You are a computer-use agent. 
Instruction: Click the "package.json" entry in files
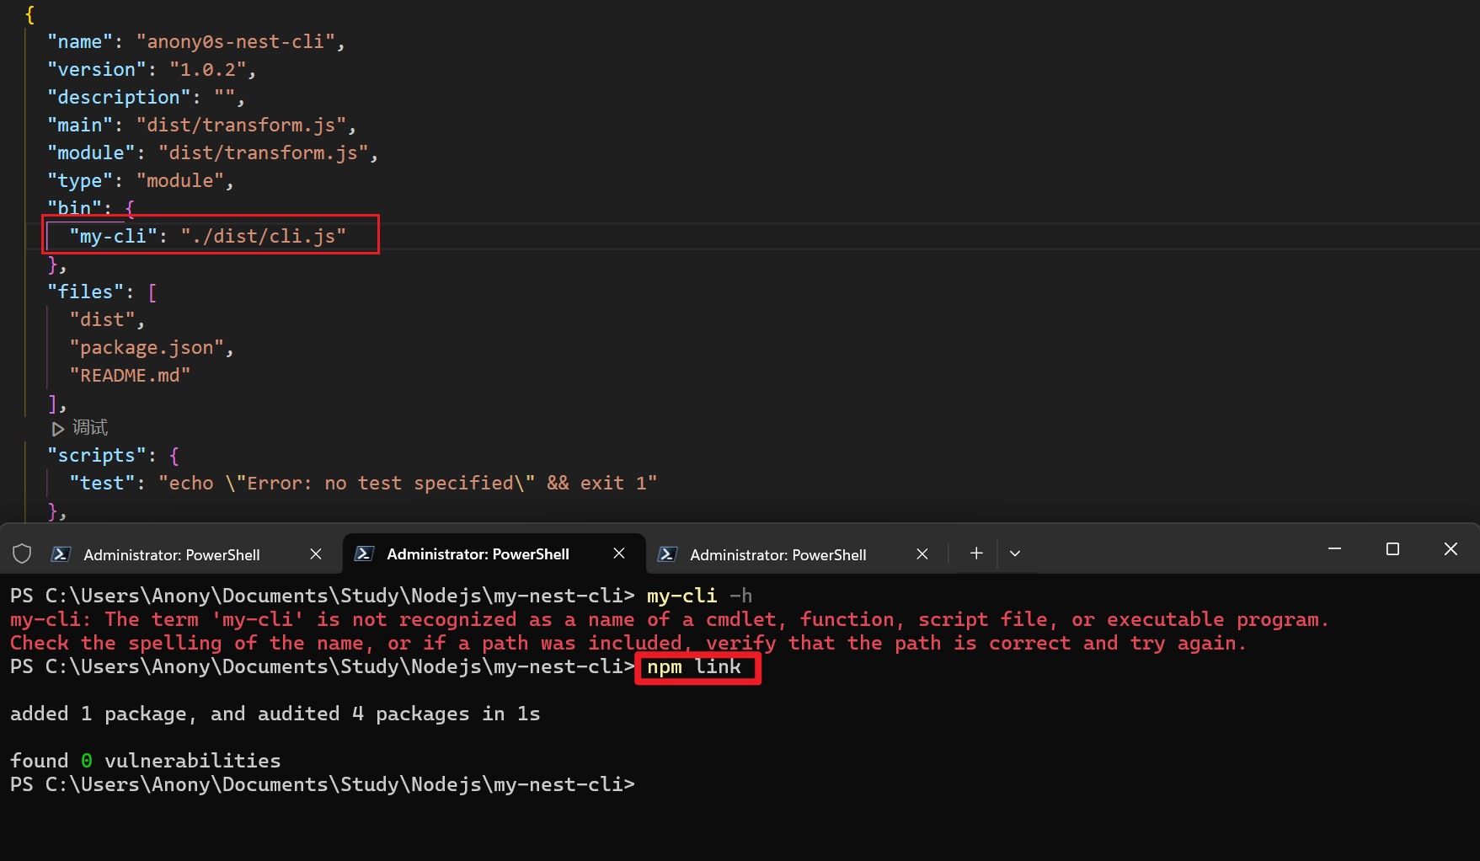point(147,348)
